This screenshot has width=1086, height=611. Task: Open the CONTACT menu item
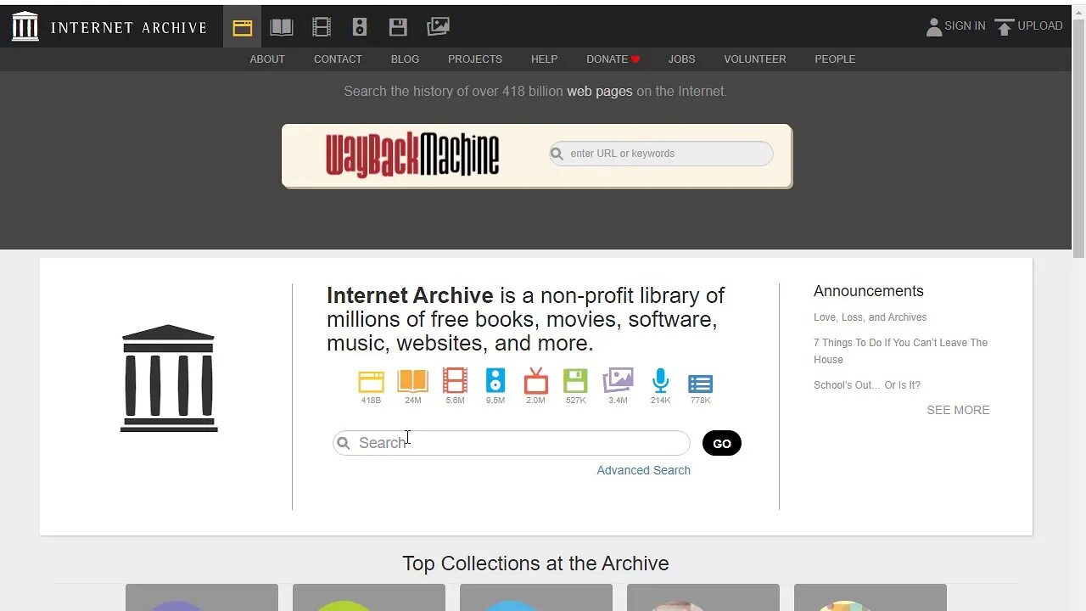(338, 59)
